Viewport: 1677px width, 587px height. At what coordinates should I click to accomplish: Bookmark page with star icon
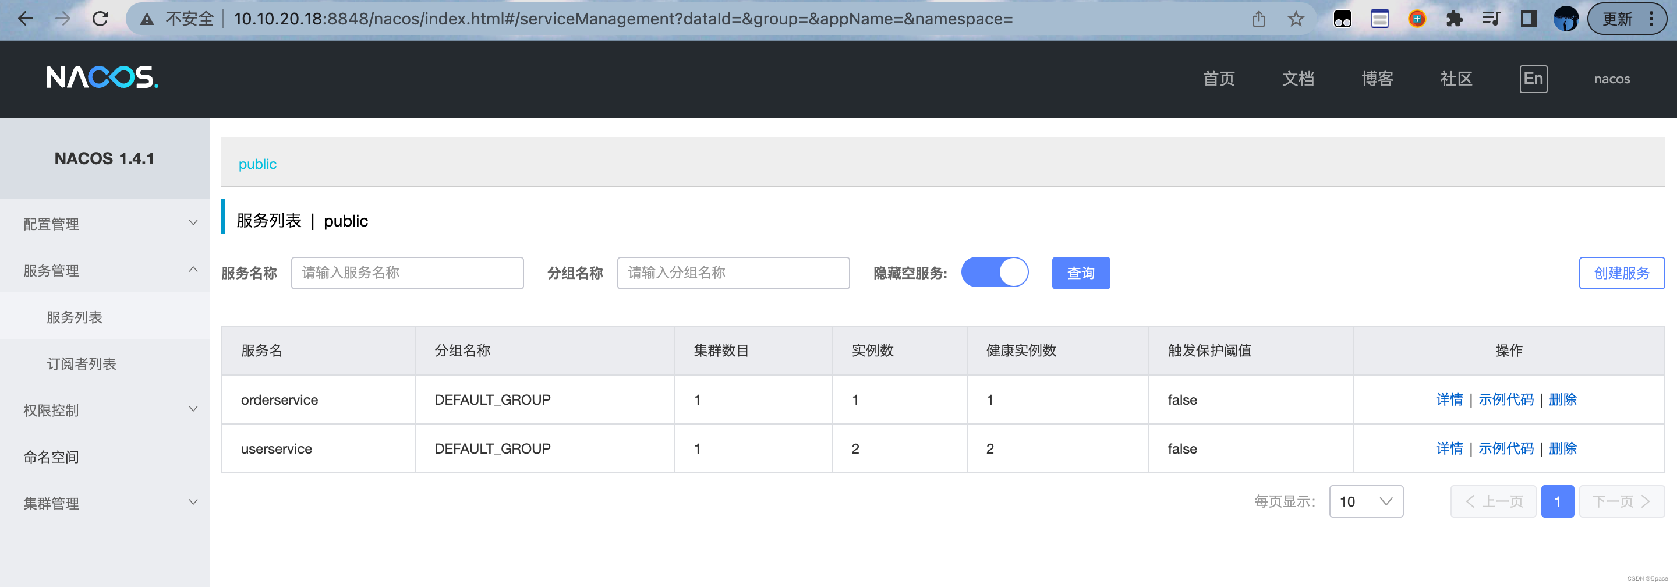pos(1296,20)
